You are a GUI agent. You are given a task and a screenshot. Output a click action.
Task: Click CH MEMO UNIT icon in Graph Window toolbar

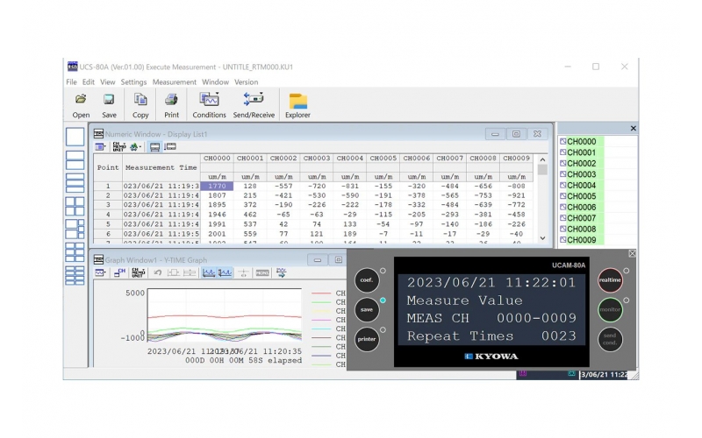point(138,272)
